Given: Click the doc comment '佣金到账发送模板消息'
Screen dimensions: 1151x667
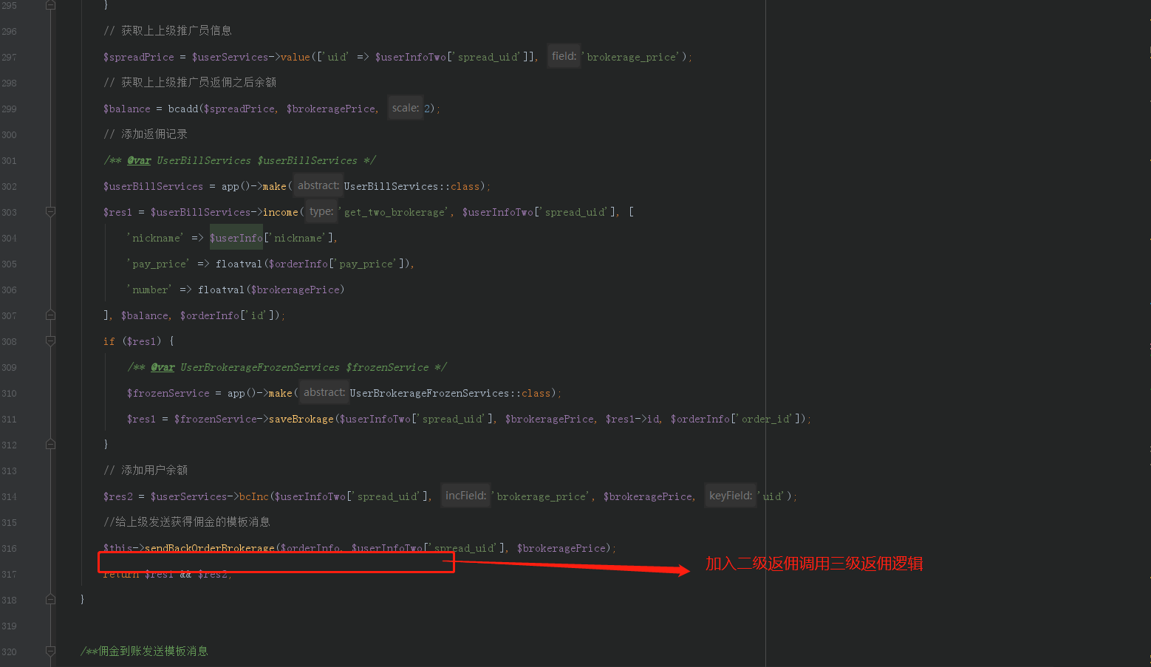Looking at the screenshot, I should [153, 651].
